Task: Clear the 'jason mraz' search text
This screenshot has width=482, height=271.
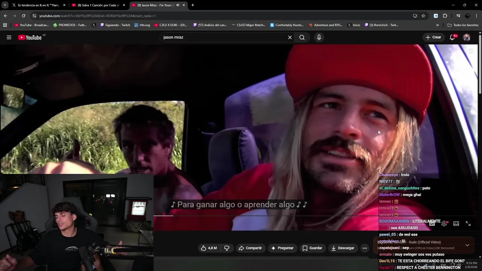Action: point(290,37)
